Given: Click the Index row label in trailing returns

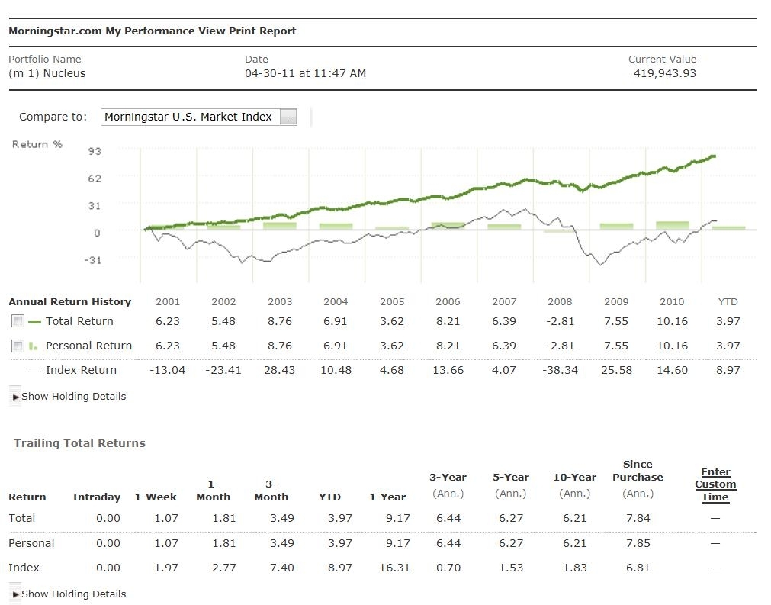Looking at the screenshot, I should click(x=24, y=568).
